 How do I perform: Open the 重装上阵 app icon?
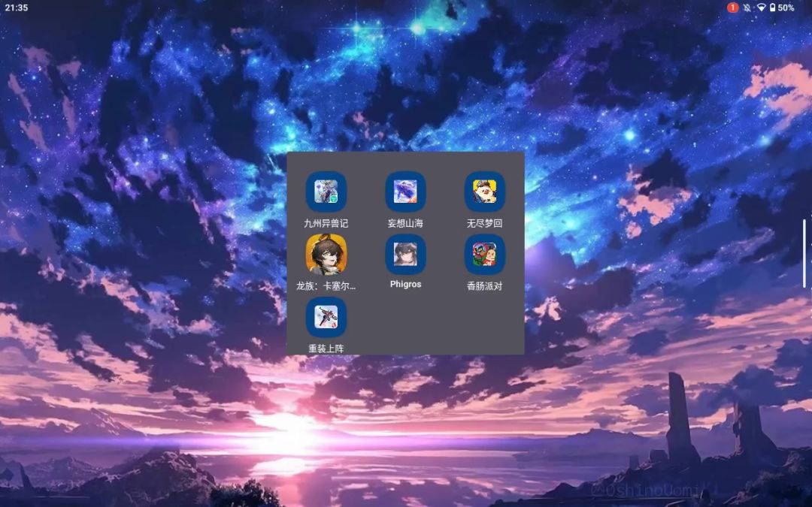click(x=326, y=317)
